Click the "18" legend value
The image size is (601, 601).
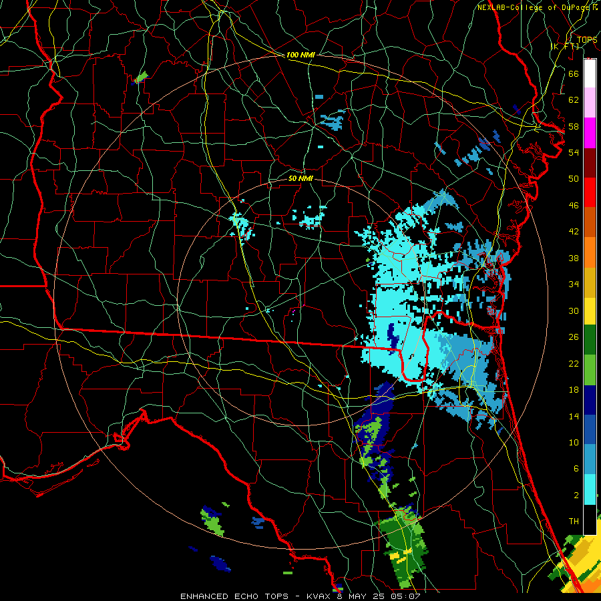pos(574,390)
